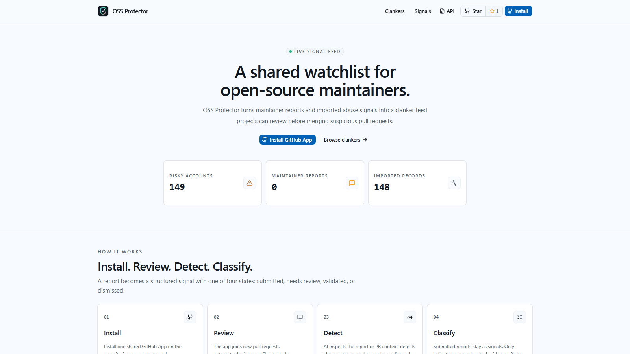Click the Install GitHub App button

[287, 140]
